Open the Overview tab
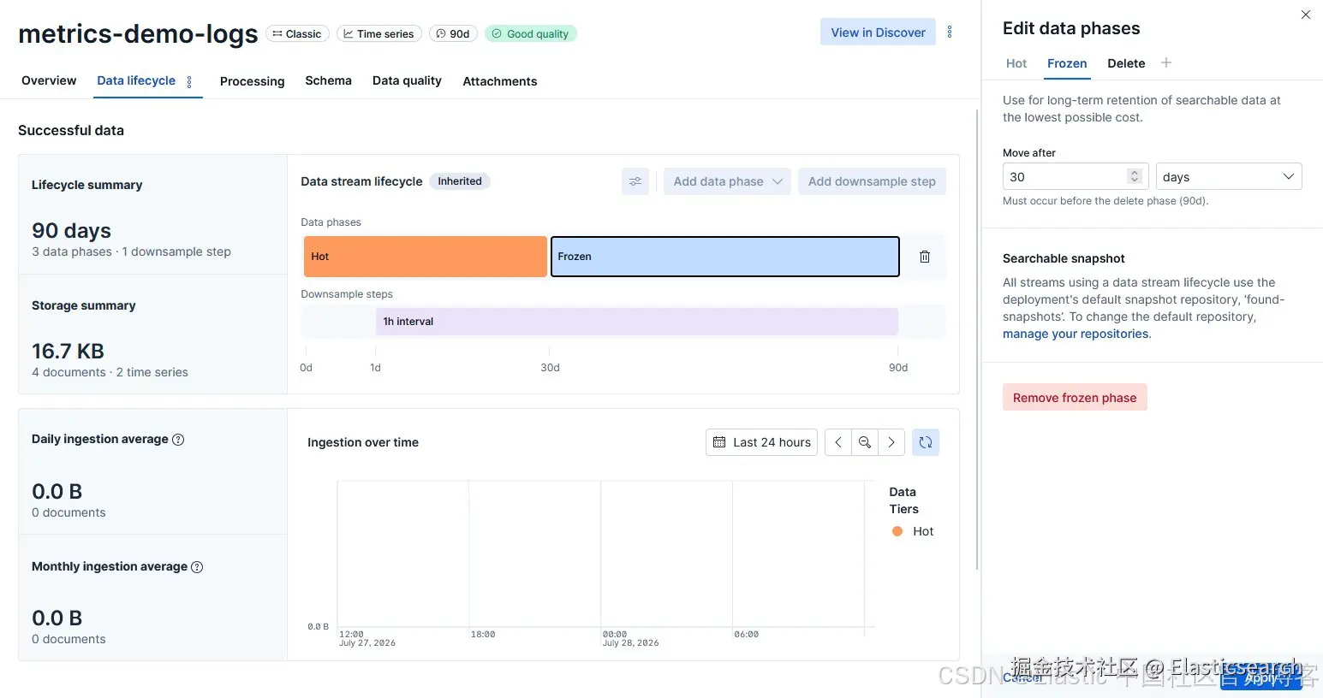 (49, 80)
